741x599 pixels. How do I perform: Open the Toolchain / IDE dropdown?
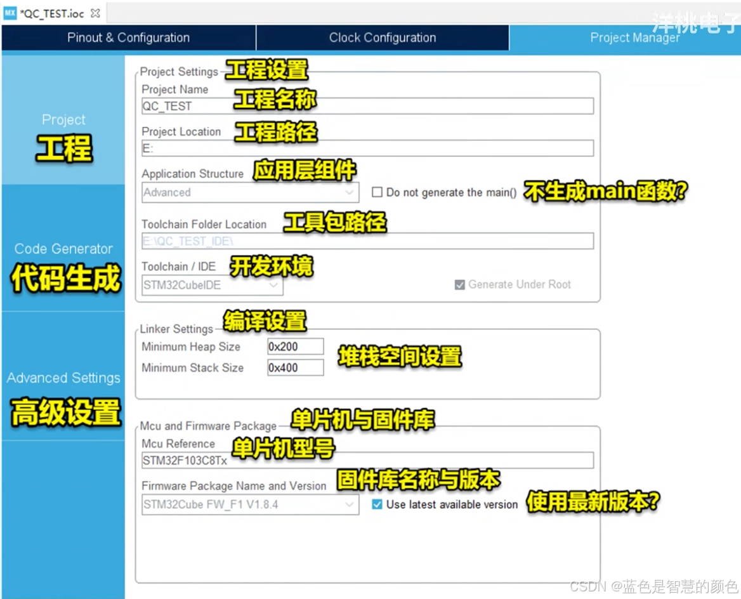[212, 285]
